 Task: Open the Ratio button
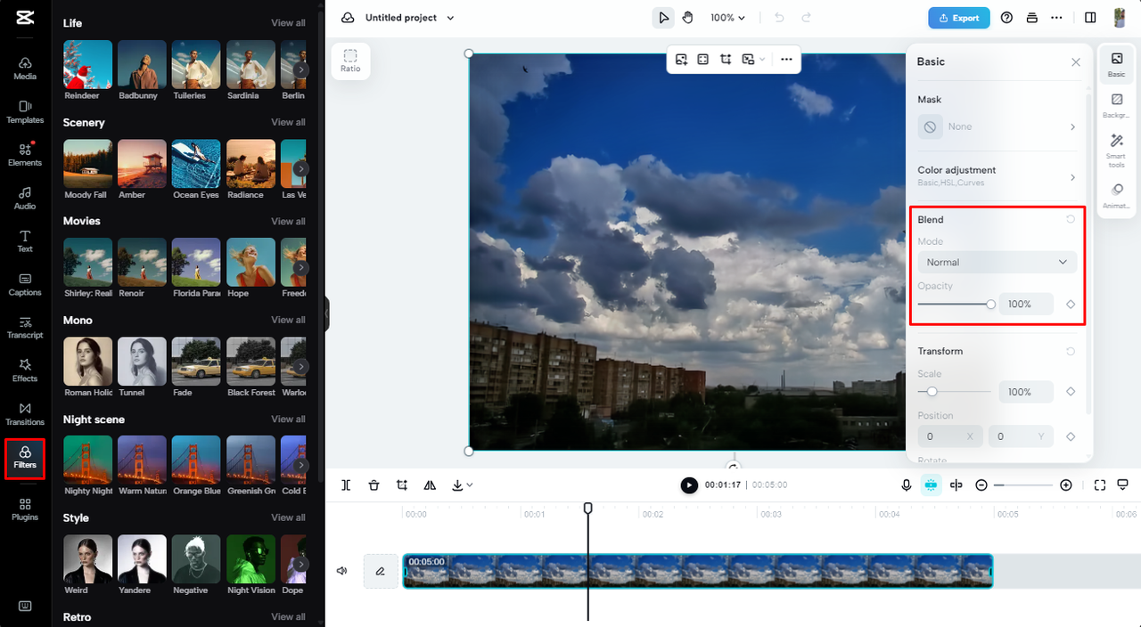pos(350,61)
